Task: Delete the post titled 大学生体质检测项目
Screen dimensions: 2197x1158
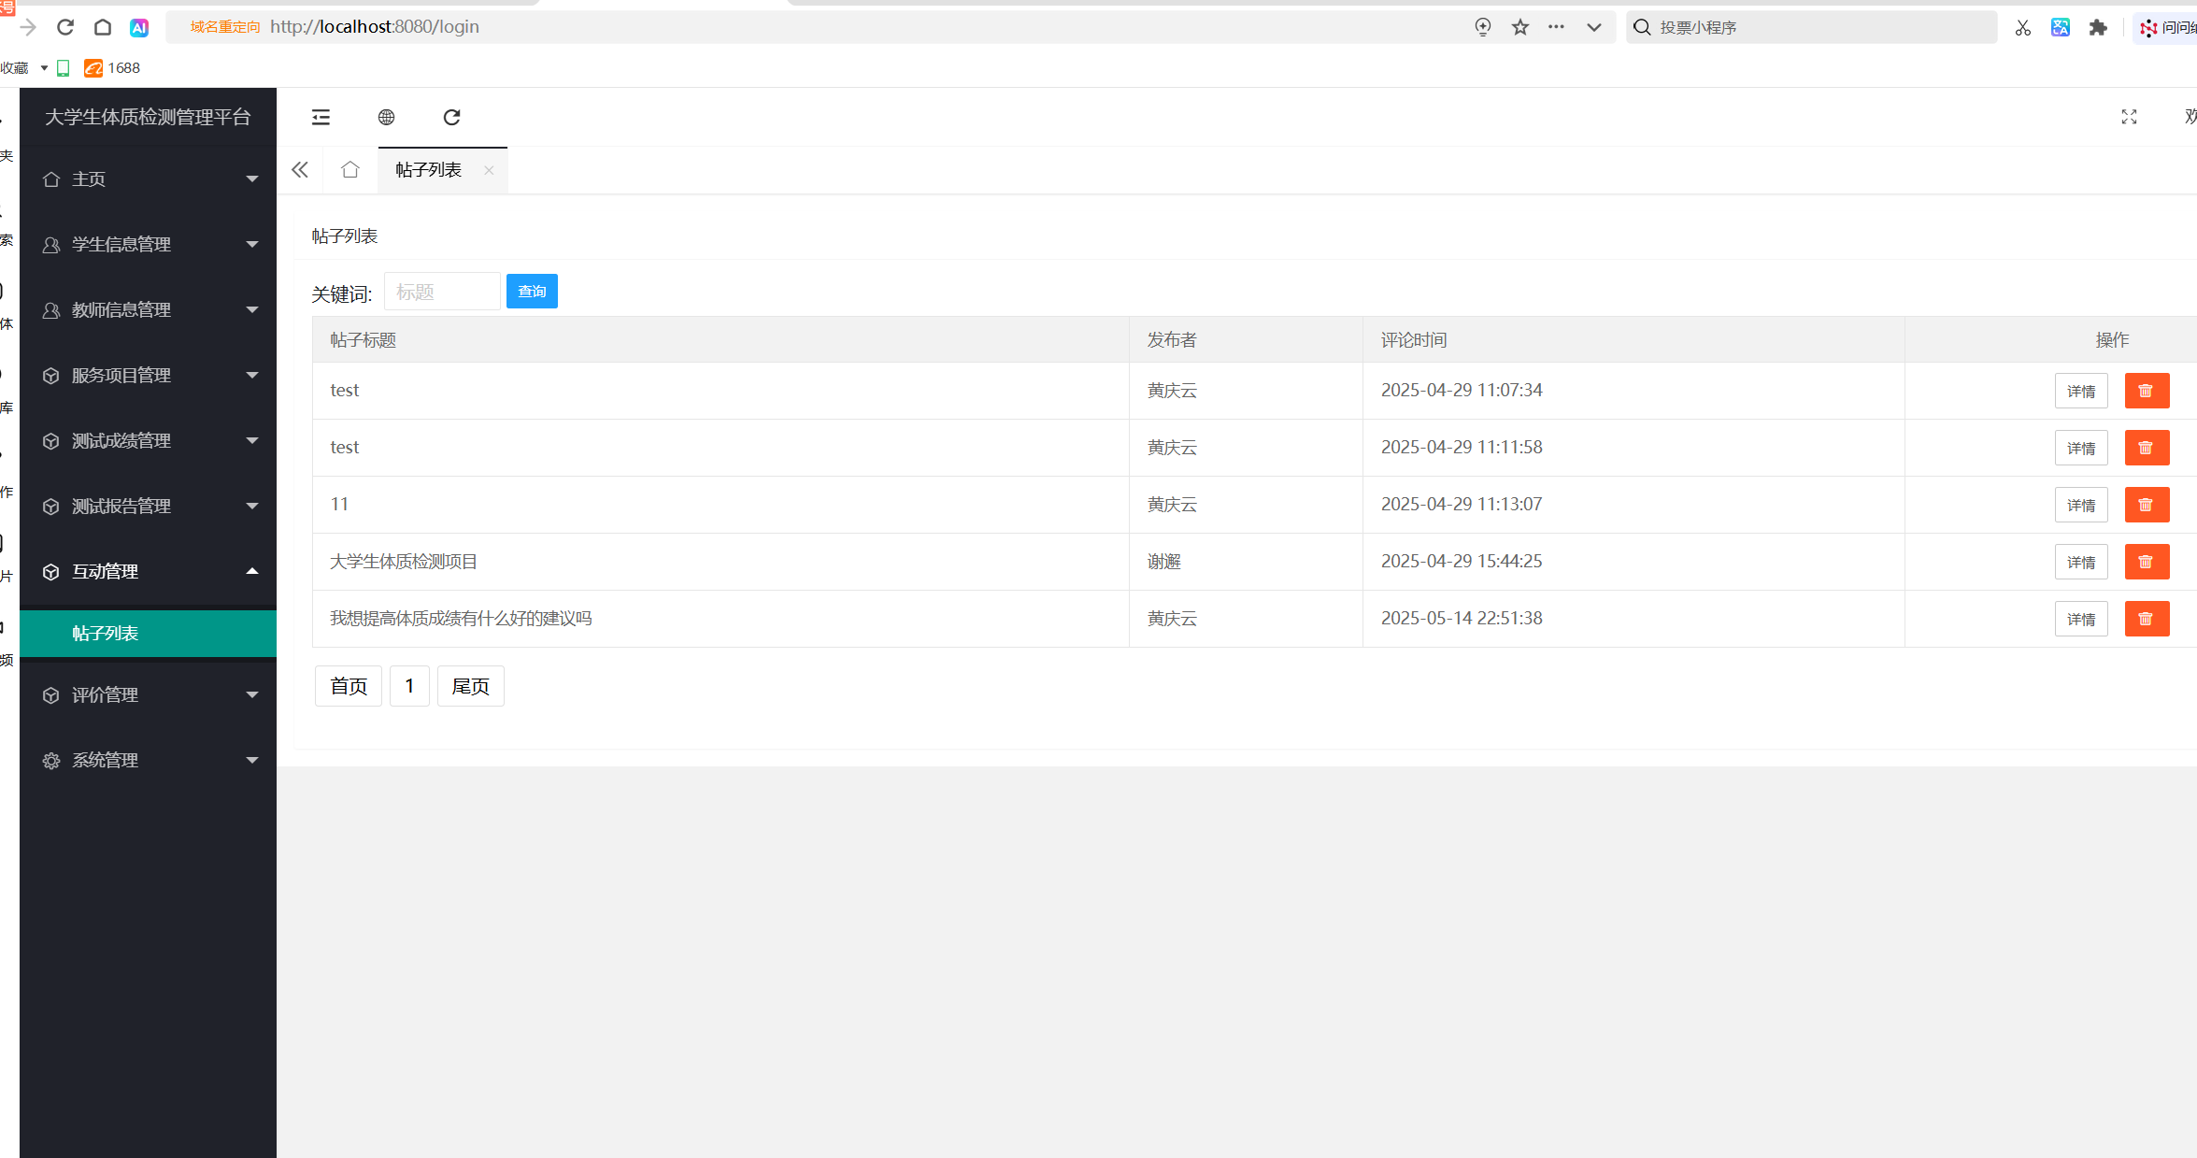Action: click(2147, 562)
